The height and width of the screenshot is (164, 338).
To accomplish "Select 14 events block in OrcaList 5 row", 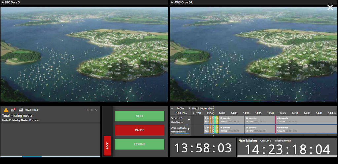I will tap(259, 120).
